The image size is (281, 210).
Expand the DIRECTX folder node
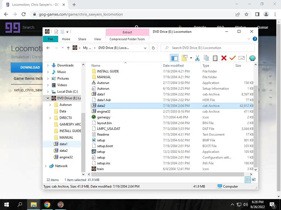pos(50,118)
